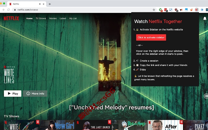208x130 pixels.
Task: Open My List
Action: point(73,18)
